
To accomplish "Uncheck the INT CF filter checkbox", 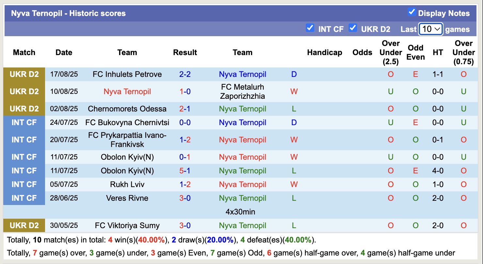I will pyautogui.click(x=310, y=28).
